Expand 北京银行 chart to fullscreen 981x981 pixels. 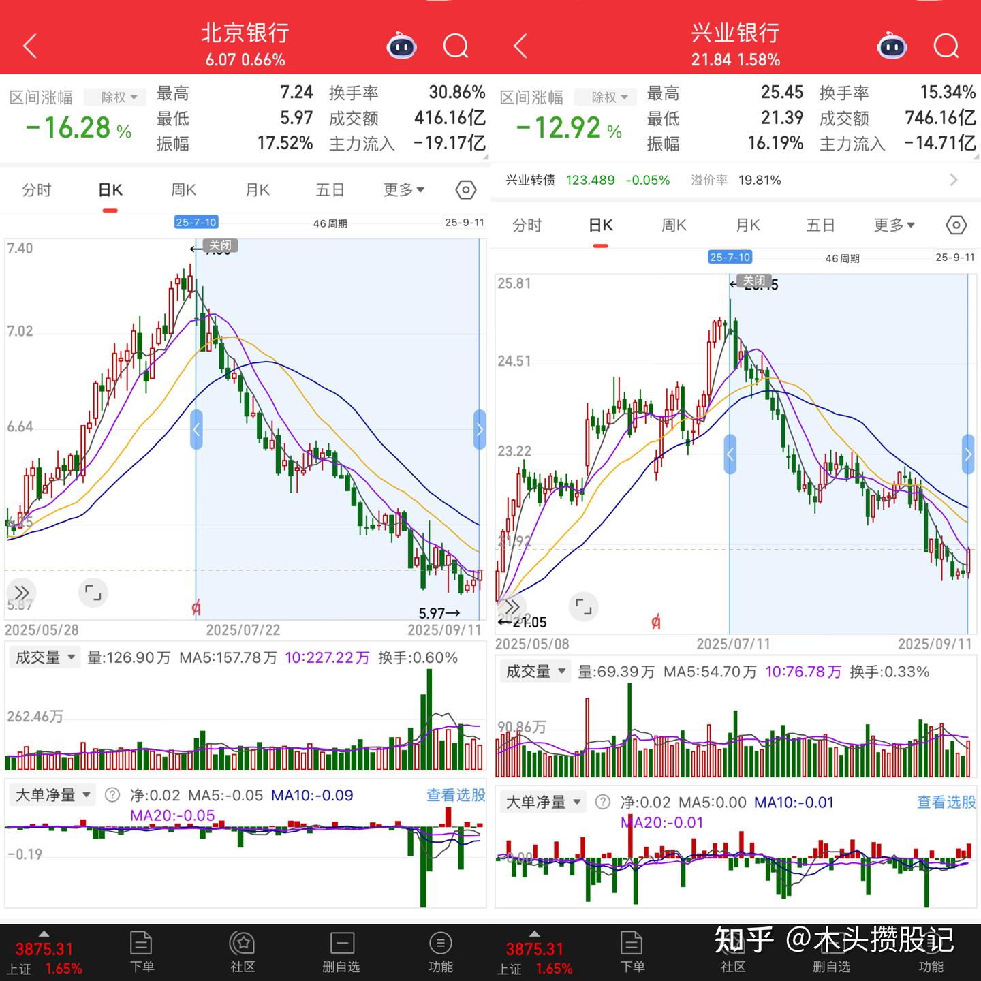pos(93,593)
